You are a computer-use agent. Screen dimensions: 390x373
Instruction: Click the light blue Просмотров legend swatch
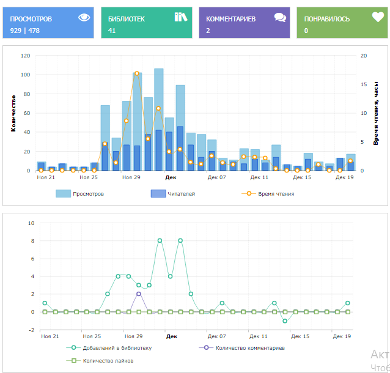64,194
